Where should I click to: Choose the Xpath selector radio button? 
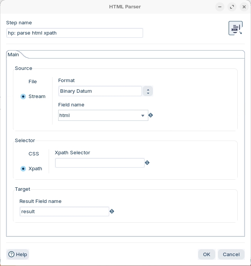point(23,169)
